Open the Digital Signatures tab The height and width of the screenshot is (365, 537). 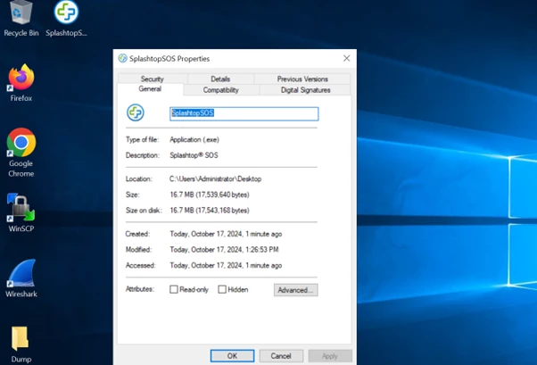pos(305,90)
